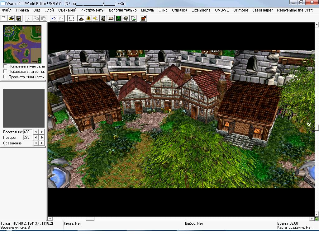Click the Расстояние value field

tap(28, 132)
